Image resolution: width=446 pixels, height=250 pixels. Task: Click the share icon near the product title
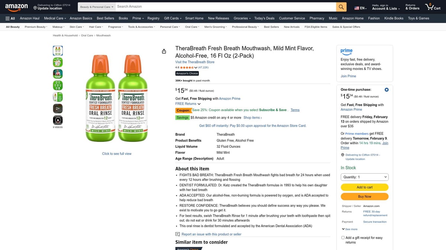coord(164,51)
